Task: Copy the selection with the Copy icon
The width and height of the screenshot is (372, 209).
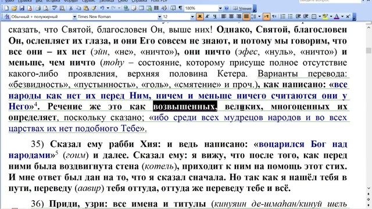Action: click(x=78, y=8)
